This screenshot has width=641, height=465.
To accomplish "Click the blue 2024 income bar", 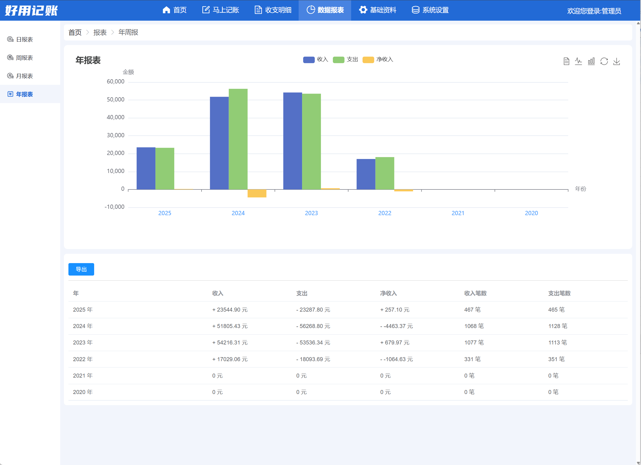I will [x=219, y=143].
